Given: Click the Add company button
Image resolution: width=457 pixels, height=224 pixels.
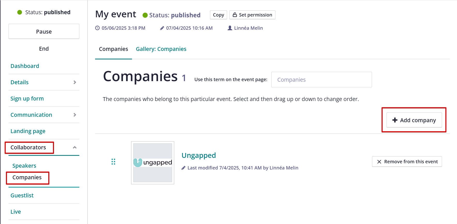Looking at the screenshot, I should coord(414,120).
